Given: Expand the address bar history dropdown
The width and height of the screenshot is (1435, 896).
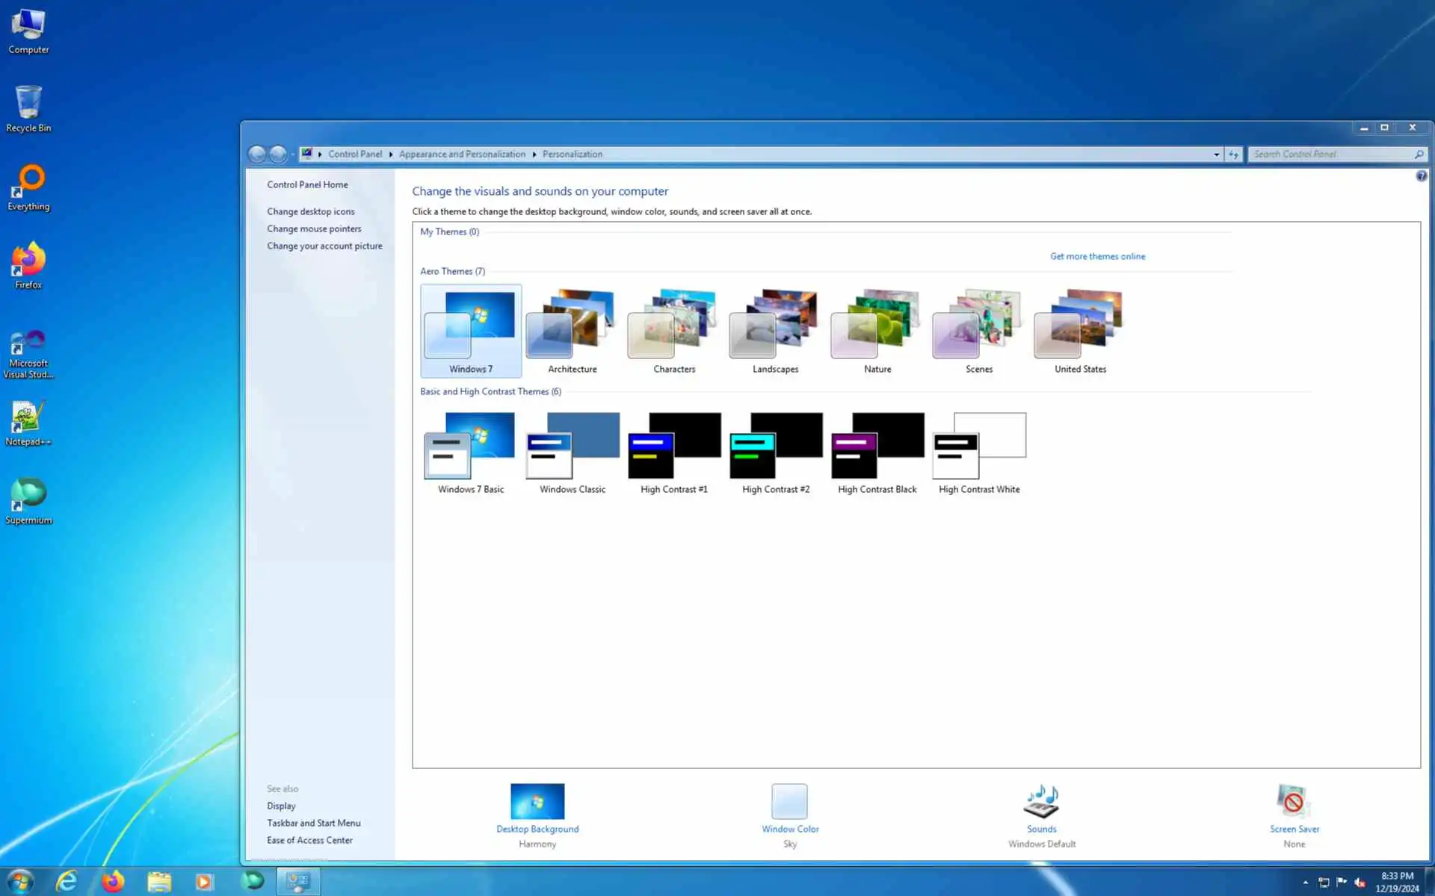Looking at the screenshot, I should [x=1216, y=155].
